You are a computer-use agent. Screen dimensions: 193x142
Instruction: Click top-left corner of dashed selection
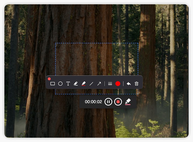pos(56,43)
